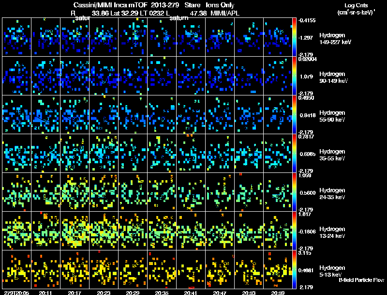Select the 5-13 keV image panel at 20:47
387x295 pixels.
pyautogui.click(x=220, y=269)
